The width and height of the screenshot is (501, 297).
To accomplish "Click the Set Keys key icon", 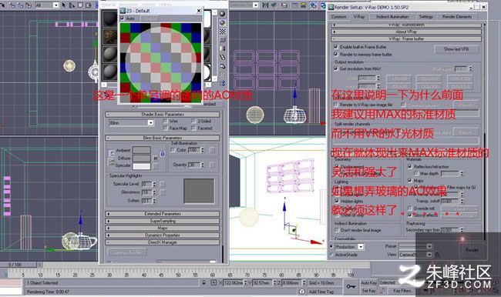I will (351, 286).
